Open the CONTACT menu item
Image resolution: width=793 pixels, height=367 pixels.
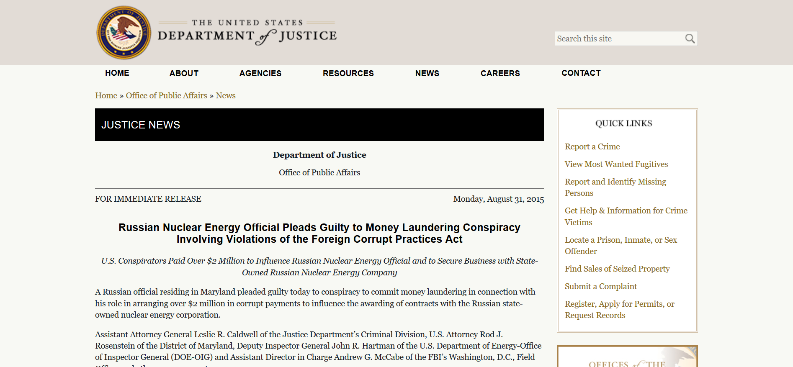(x=581, y=73)
